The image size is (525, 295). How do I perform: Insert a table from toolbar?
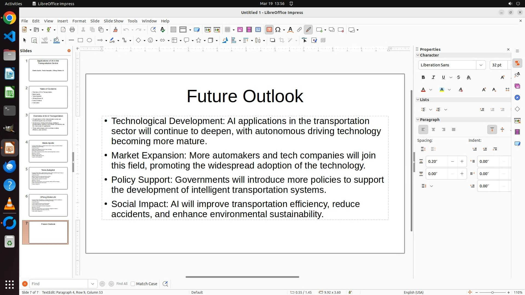coord(227,30)
